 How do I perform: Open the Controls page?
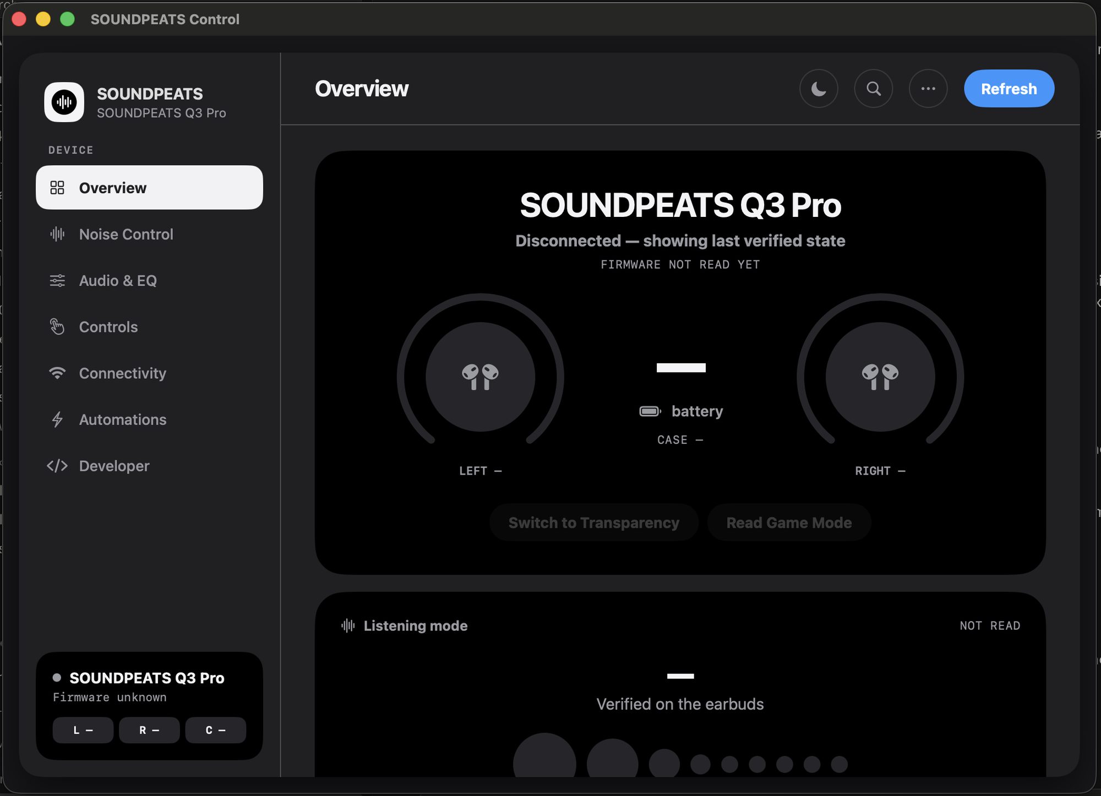click(x=149, y=327)
